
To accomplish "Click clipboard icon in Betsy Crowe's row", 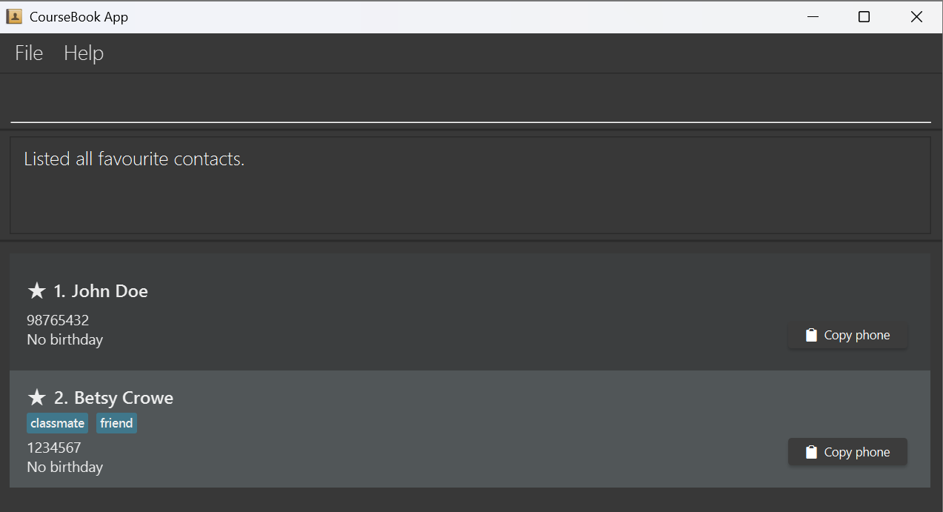I will point(811,452).
